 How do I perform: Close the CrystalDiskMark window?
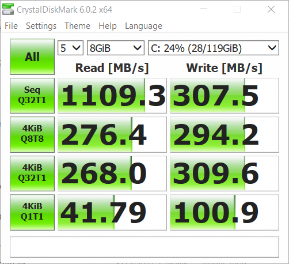pos(271,9)
